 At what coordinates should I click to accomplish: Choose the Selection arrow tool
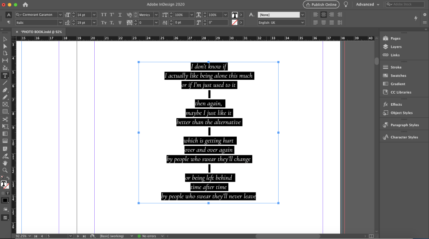(5, 39)
